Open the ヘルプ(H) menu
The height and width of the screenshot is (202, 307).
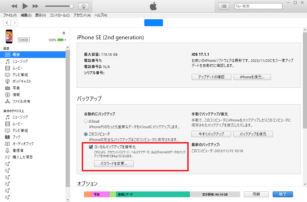pos(101,15)
